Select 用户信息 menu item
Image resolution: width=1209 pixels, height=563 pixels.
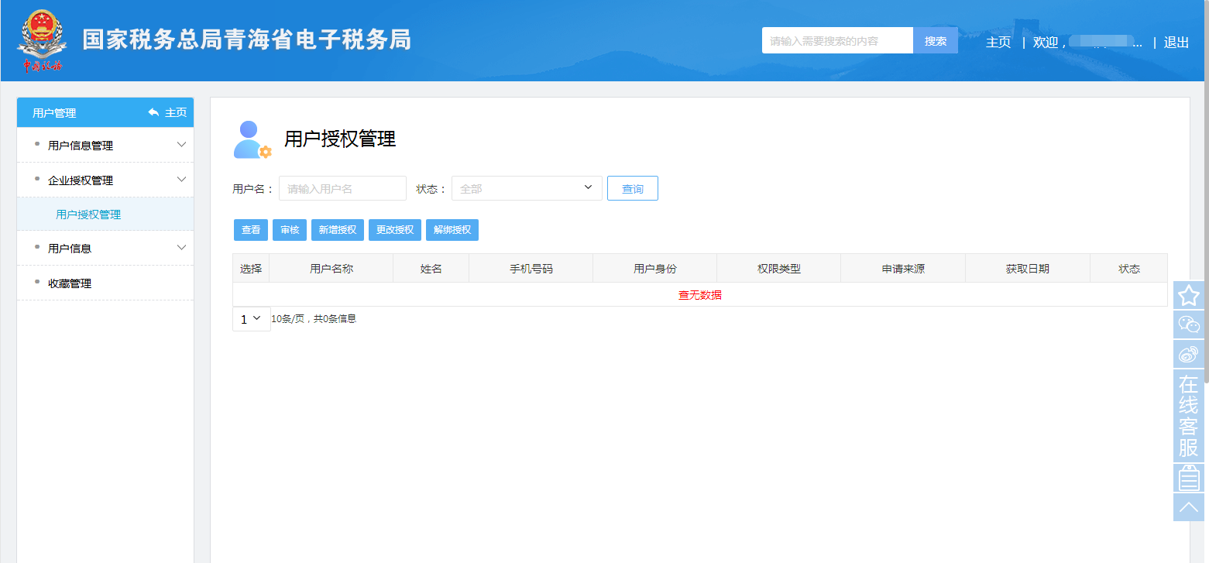70,249
